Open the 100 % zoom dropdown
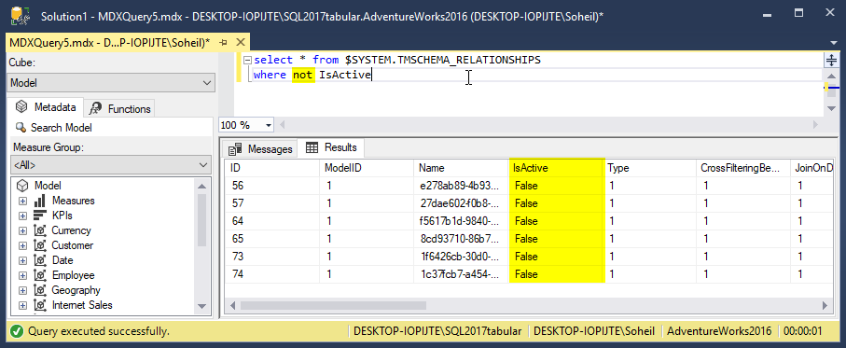 click(269, 125)
